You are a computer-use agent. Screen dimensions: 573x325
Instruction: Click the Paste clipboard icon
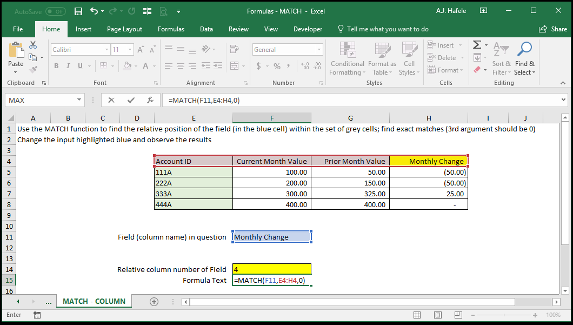click(16, 50)
